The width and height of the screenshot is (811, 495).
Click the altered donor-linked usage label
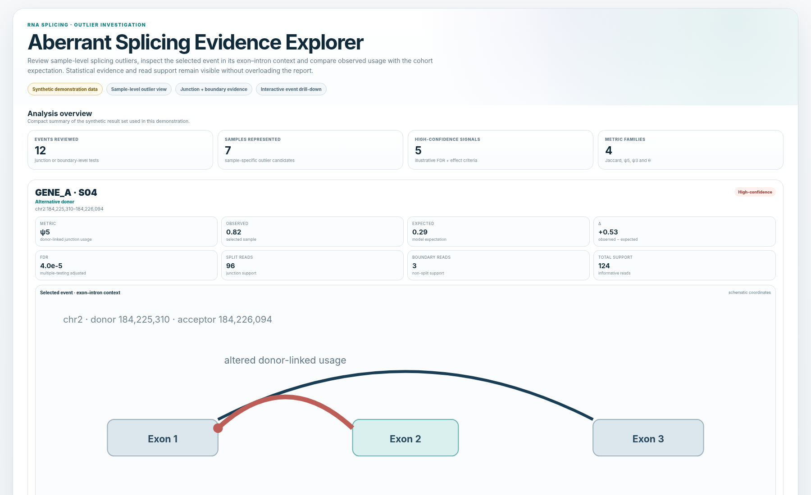coord(285,360)
